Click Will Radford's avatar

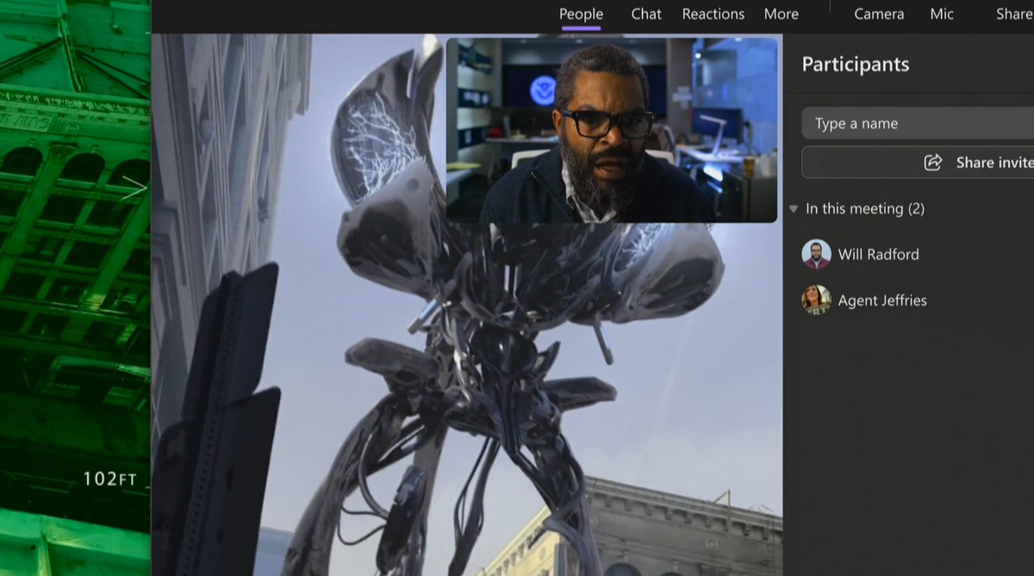click(x=816, y=254)
